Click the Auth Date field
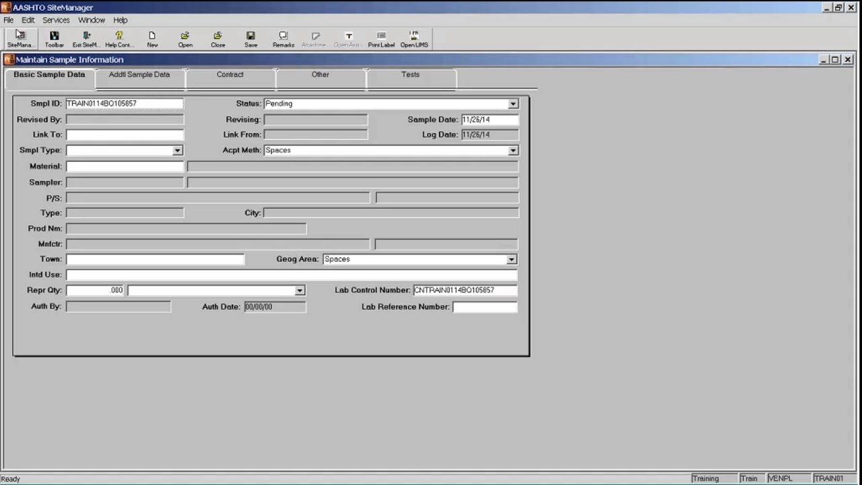The height and width of the screenshot is (485, 862). (275, 306)
